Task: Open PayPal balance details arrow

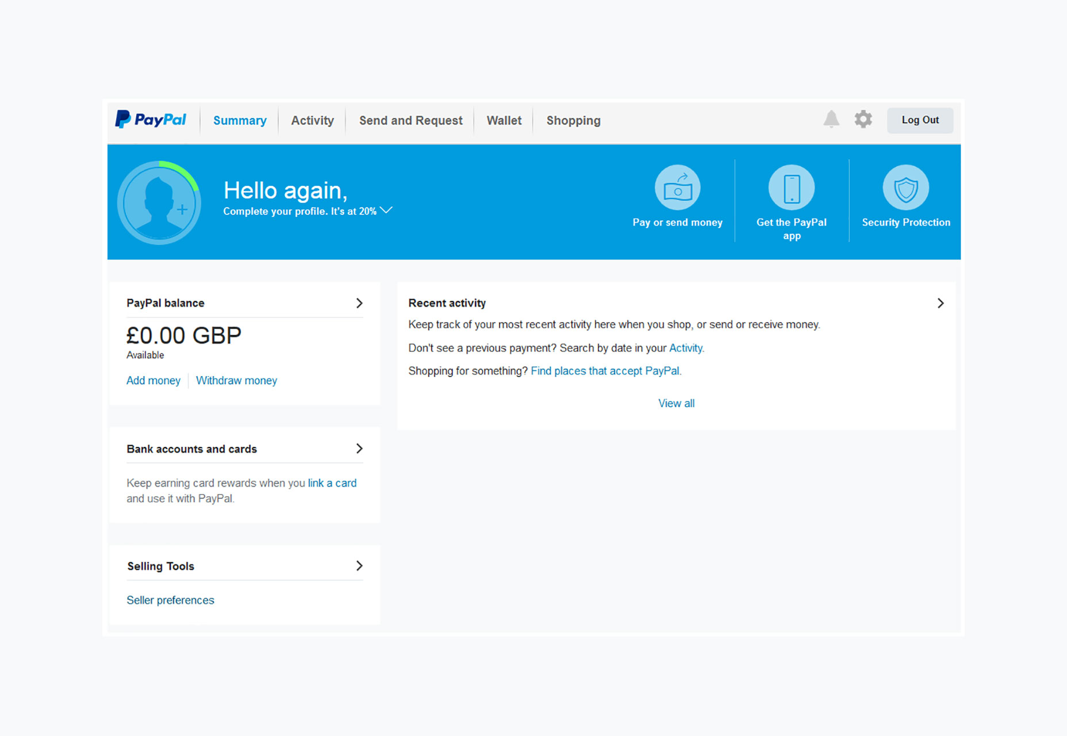Action: (x=359, y=303)
